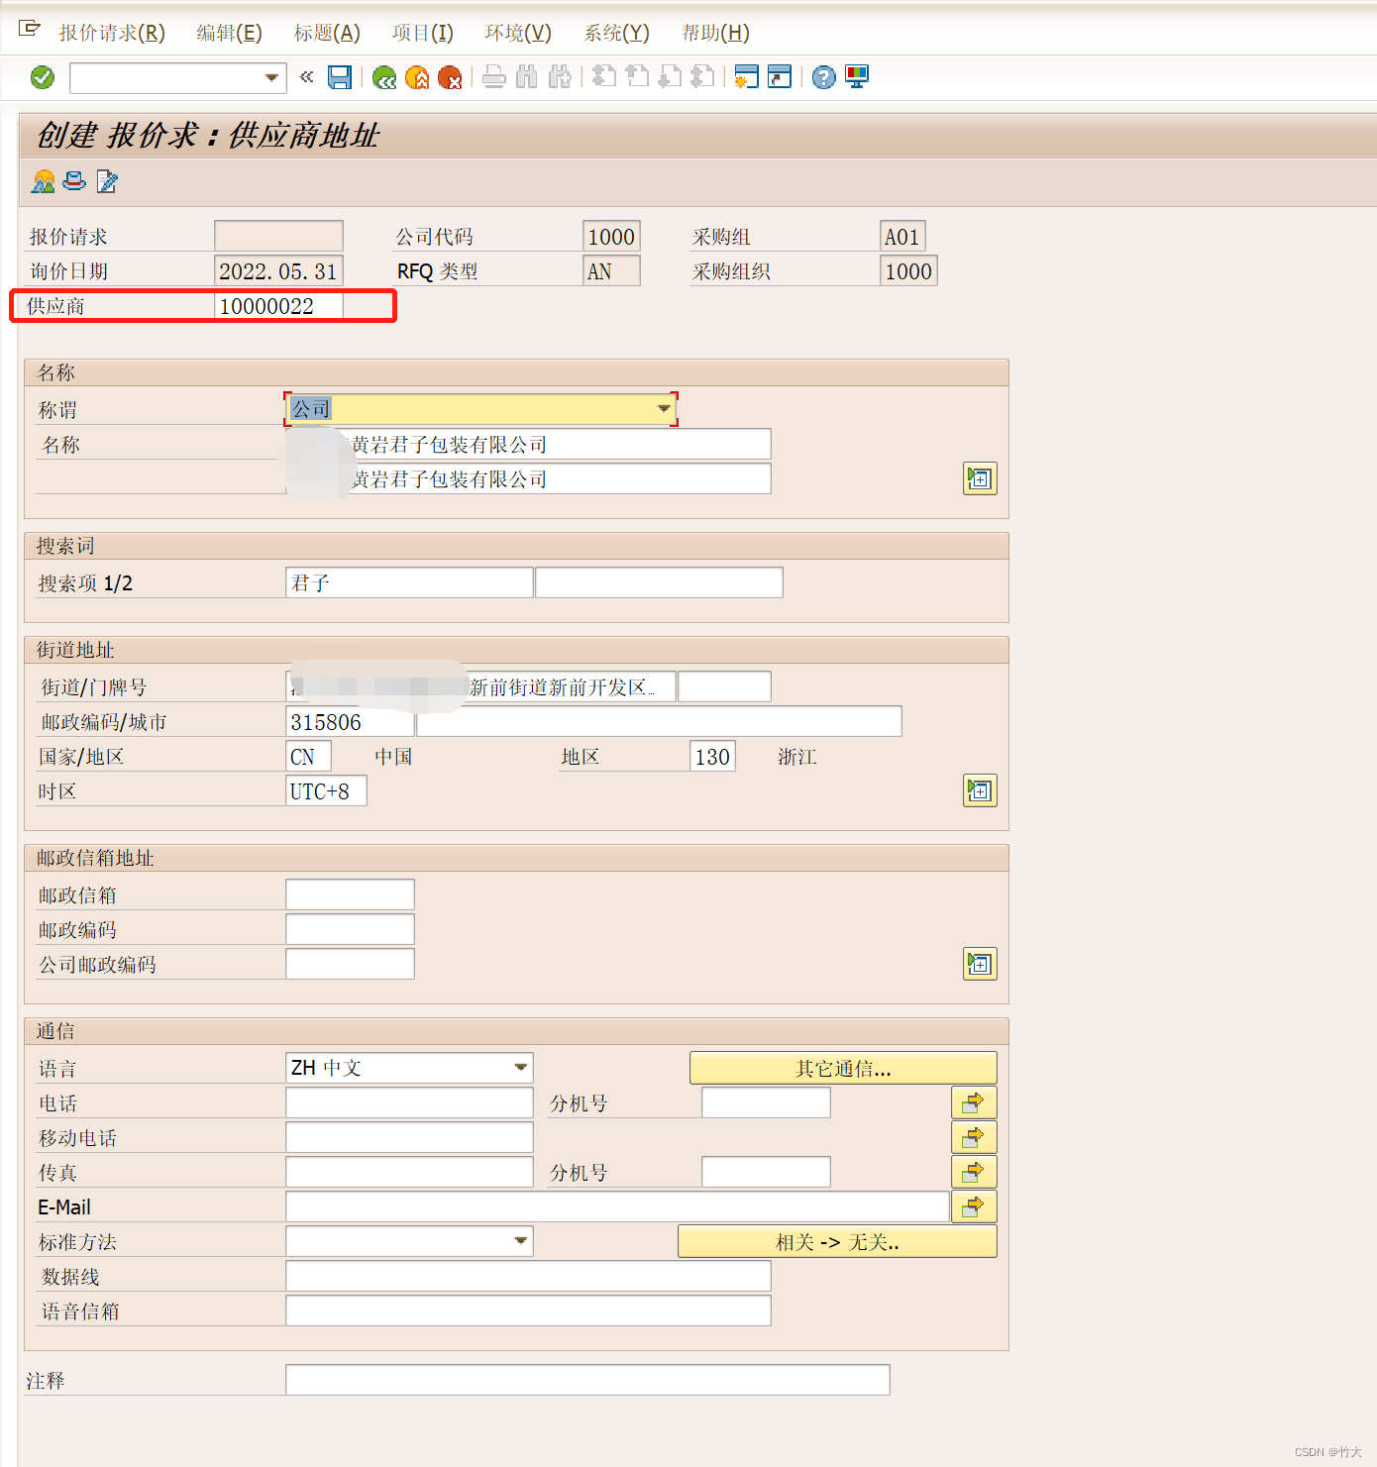1377x1467 pixels.
Task: Click the RFQ 类型 field showing AN
Action: click(611, 270)
